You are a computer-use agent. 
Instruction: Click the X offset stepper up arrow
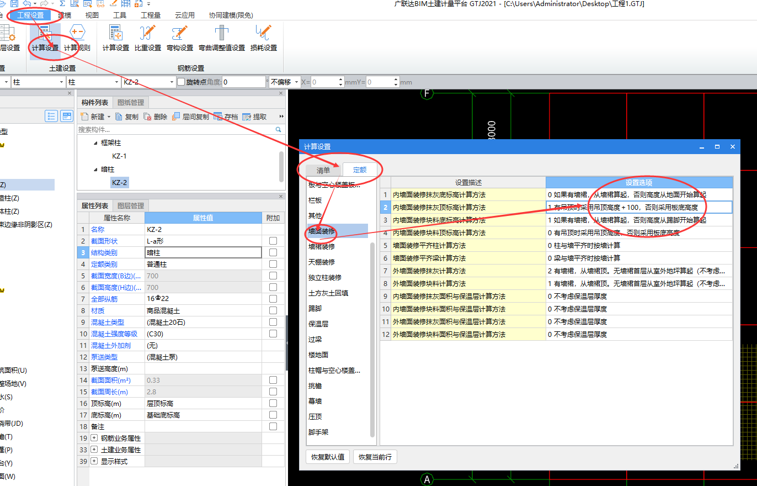tap(340, 80)
